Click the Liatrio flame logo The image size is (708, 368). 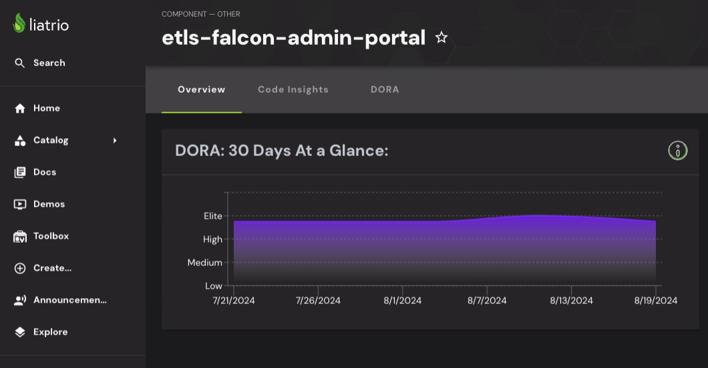coord(19,23)
